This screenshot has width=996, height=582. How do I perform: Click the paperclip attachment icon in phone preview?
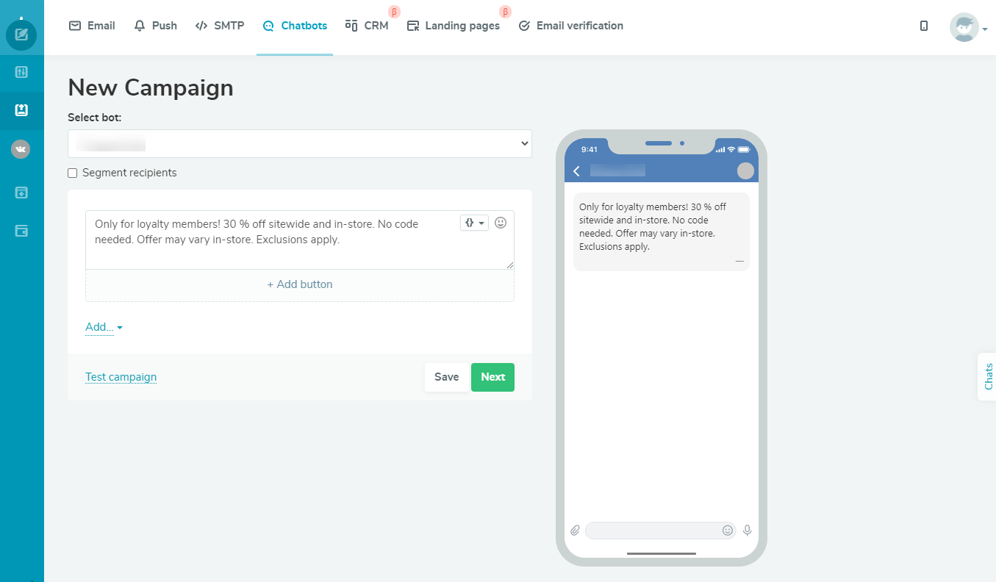tap(575, 530)
